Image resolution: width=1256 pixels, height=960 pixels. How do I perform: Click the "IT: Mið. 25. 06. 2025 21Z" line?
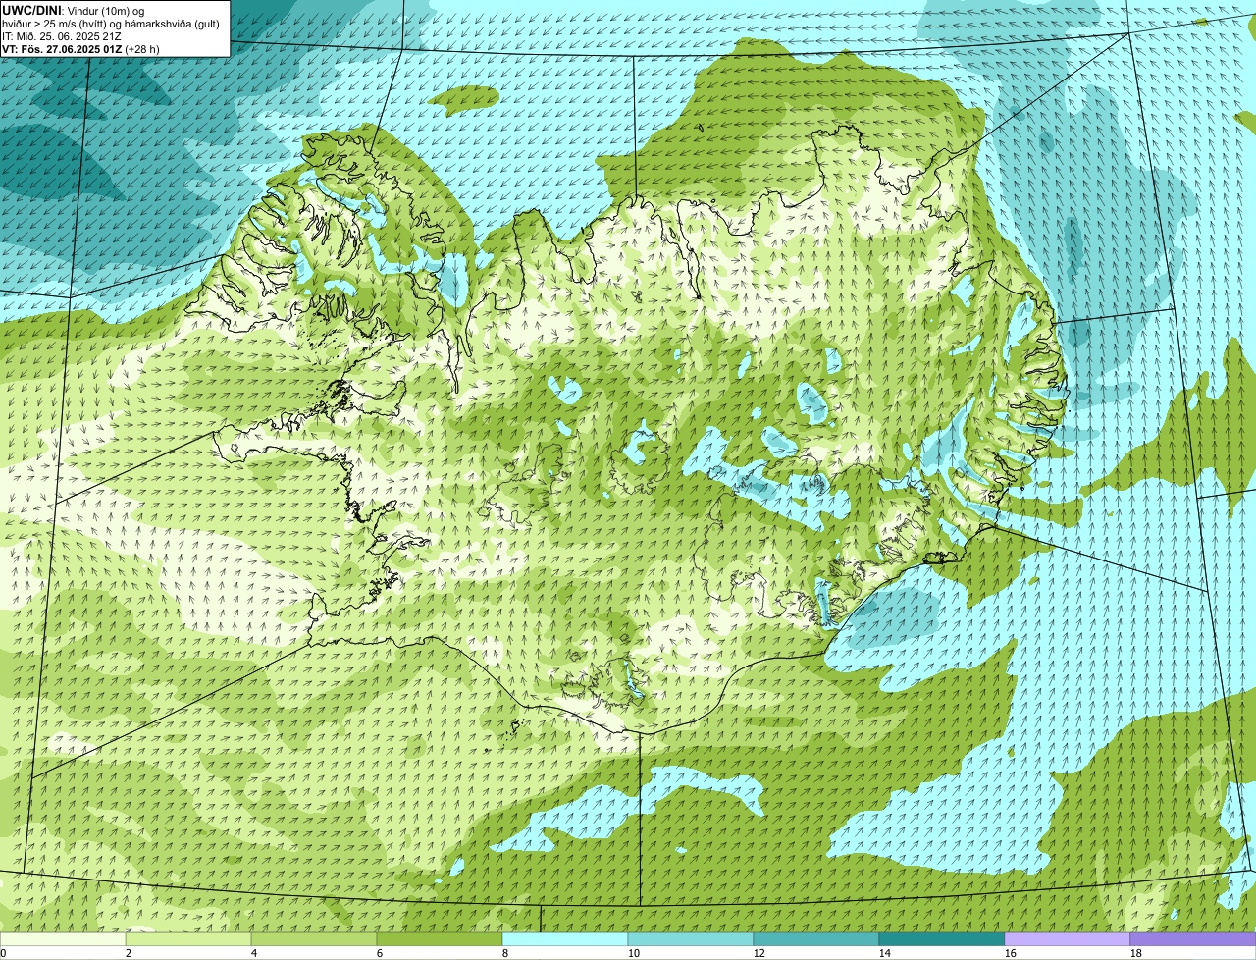pyautogui.click(x=62, y=36)
